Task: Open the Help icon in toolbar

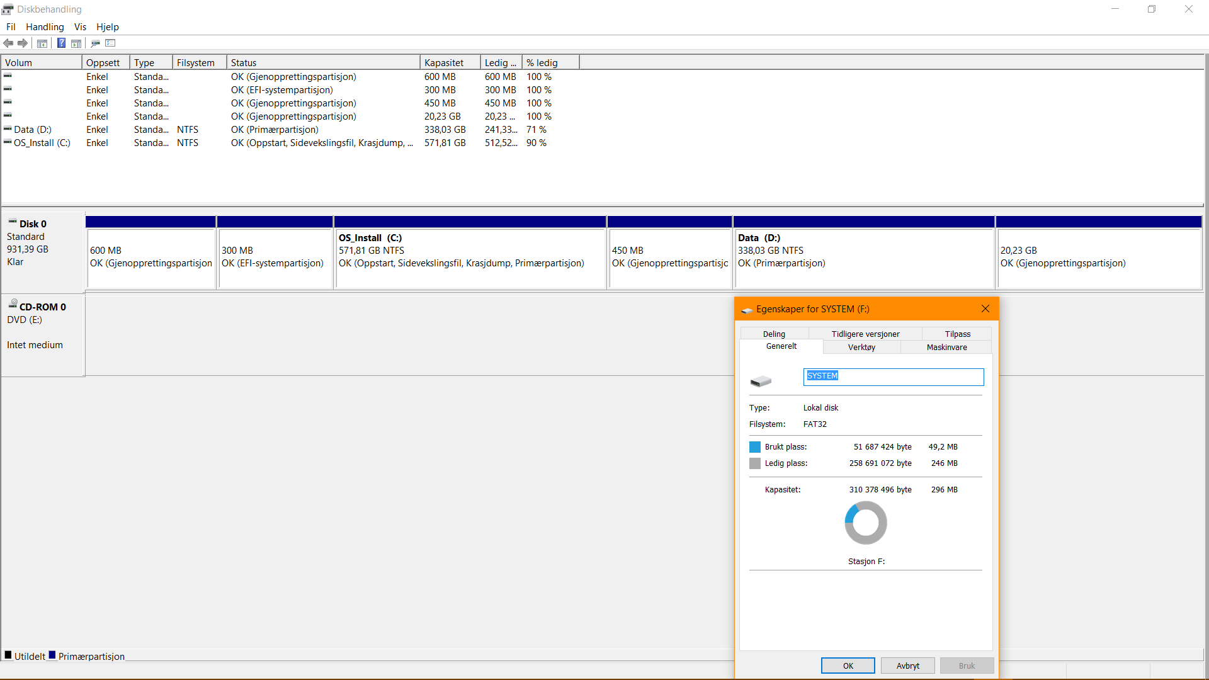Action: click(x=61, y=43)
